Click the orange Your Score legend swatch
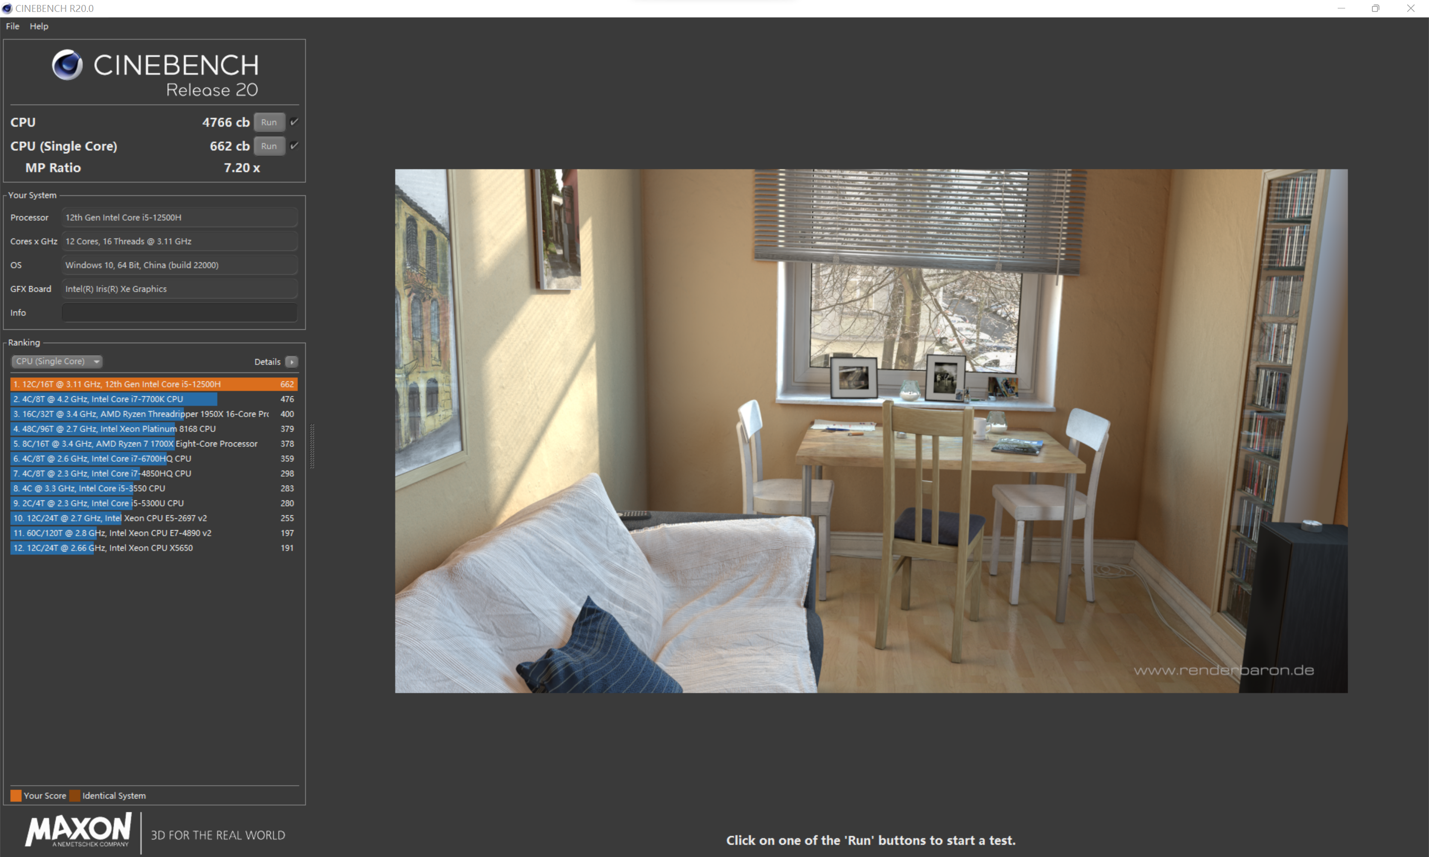1429x857 pixels. (x=15, y=795)
